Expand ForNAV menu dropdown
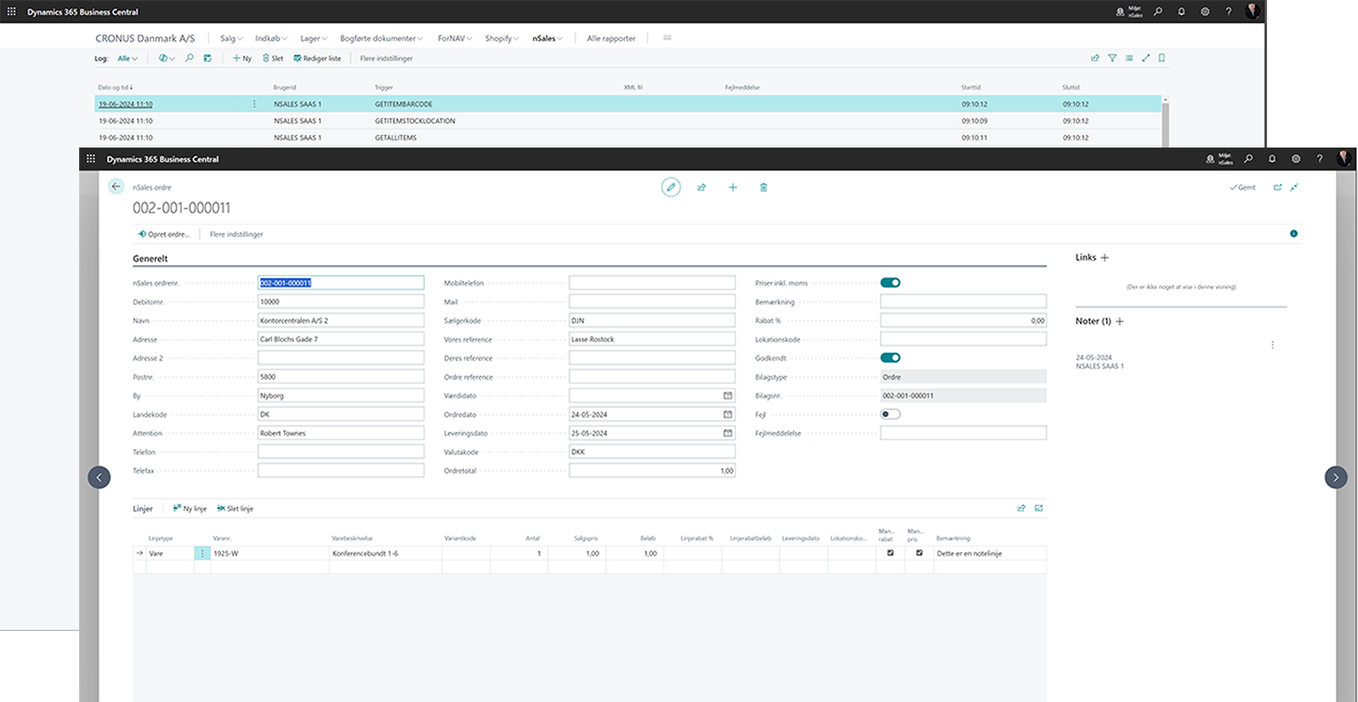Image resolution: width=1358 pixels, height=702 pixels. tap(455, 38)
